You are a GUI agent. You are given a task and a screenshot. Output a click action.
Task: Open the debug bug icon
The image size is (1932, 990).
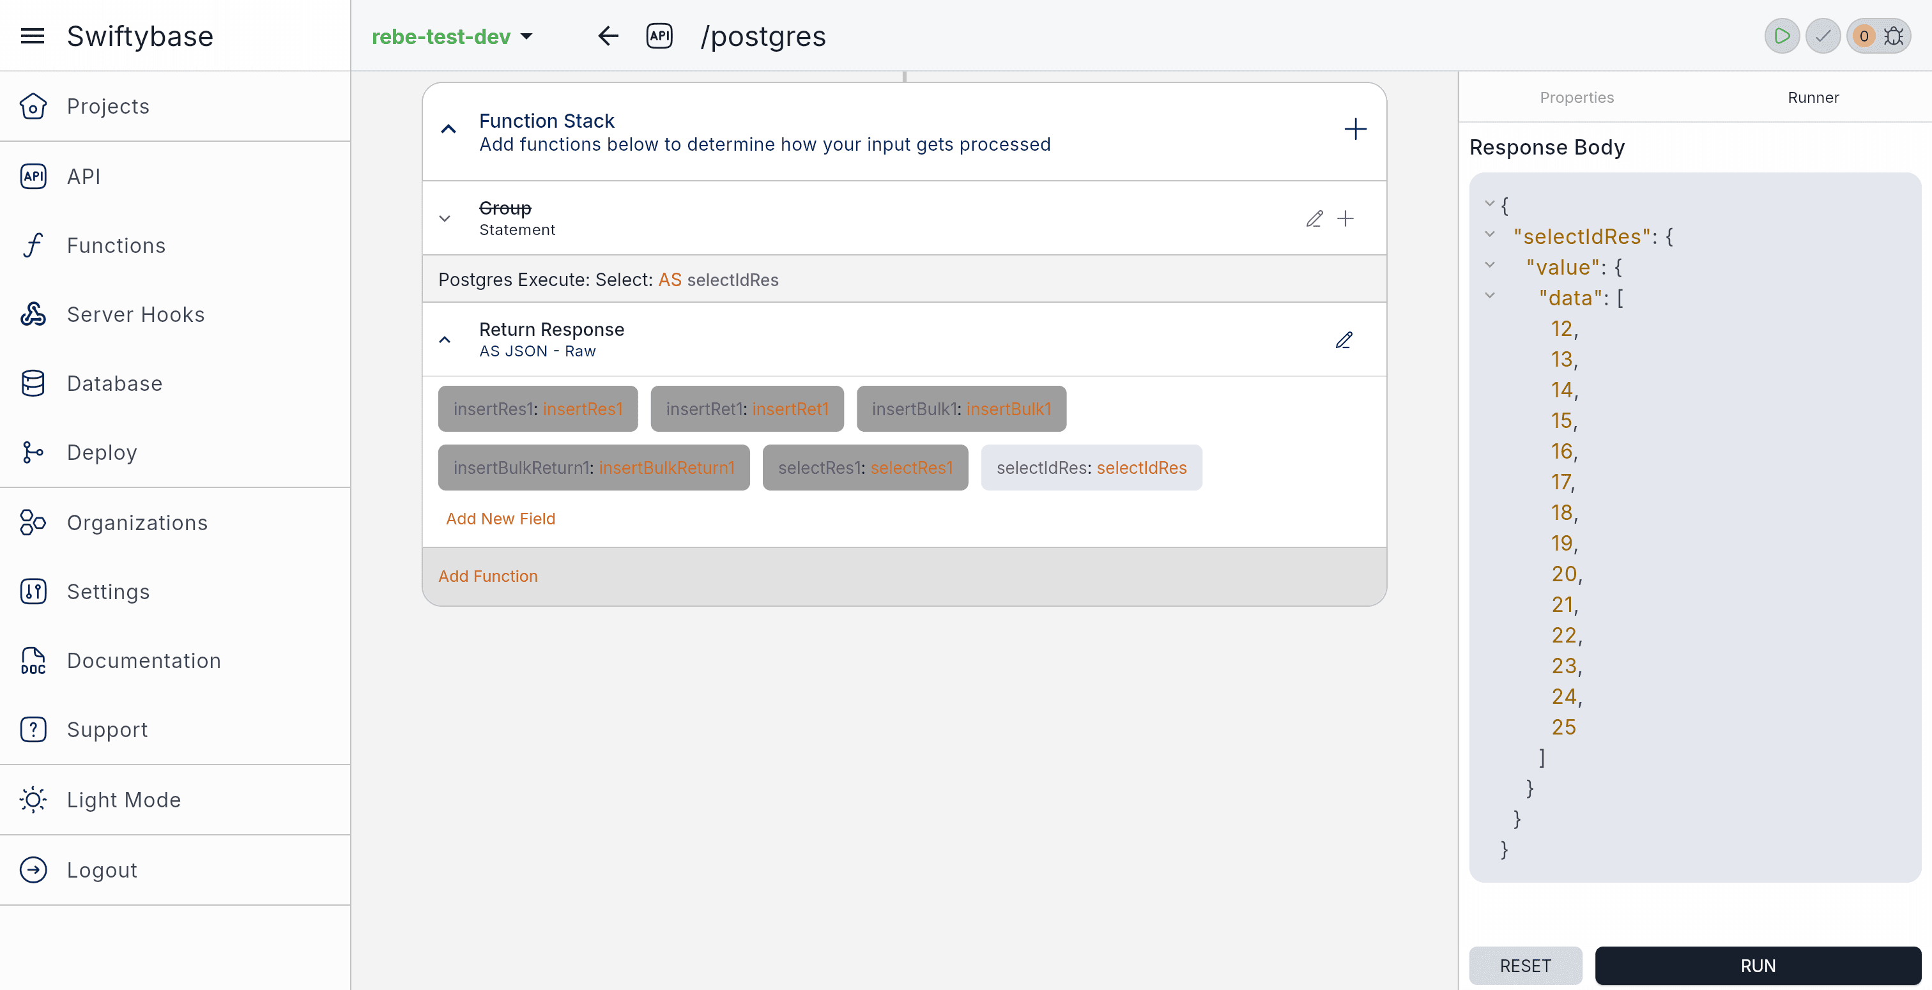(1893, 36)
